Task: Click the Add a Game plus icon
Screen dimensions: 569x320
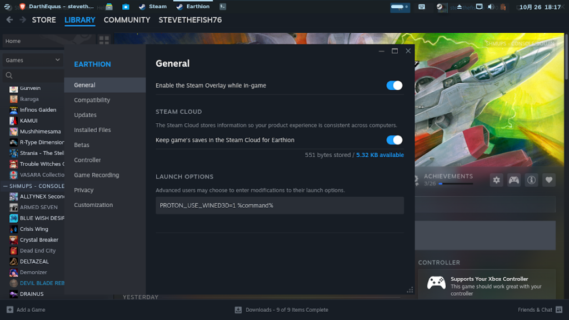Action: pos(10,309)
